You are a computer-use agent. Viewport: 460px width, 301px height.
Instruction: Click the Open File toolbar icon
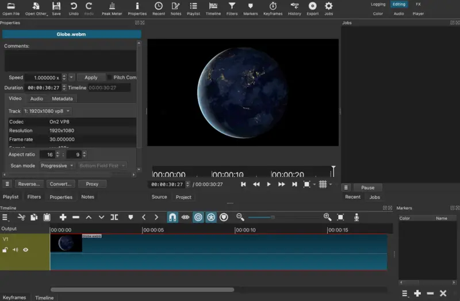click(x=11, y=9)
